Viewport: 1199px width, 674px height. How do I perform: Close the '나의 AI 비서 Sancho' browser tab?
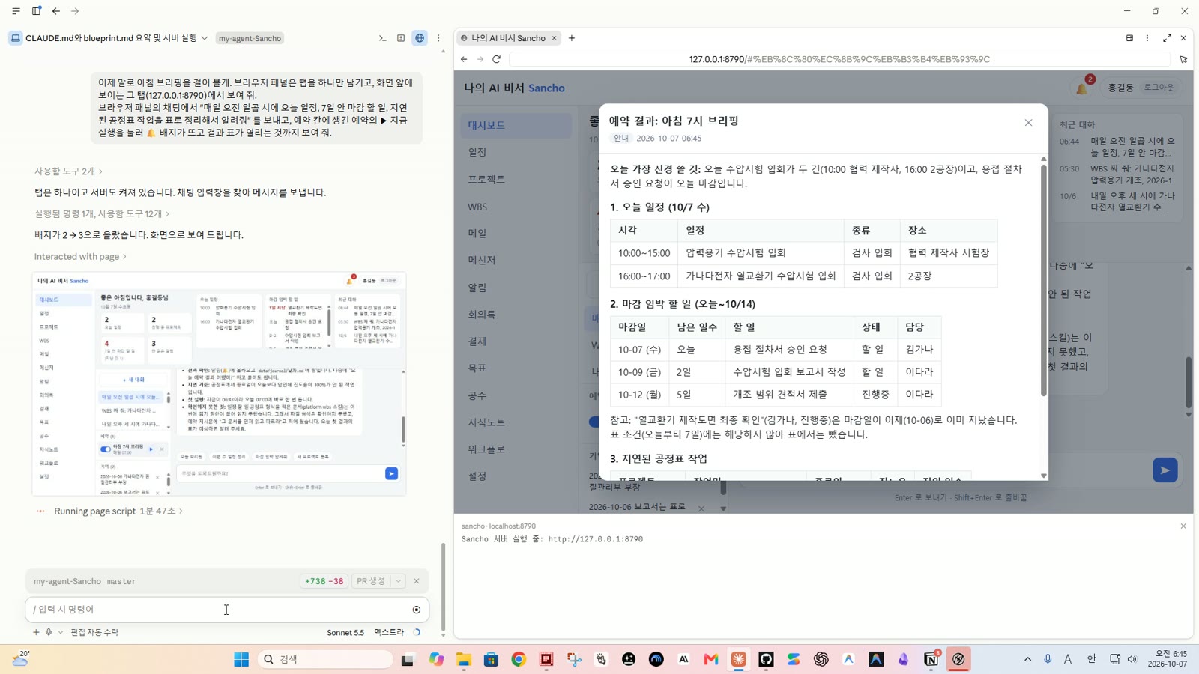click(x=555, y=38)
